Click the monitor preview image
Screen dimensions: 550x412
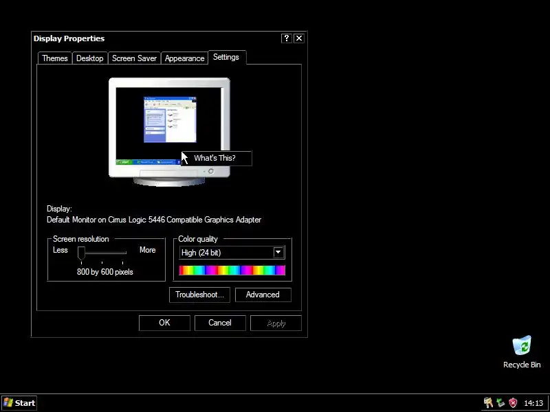(169, 132)
